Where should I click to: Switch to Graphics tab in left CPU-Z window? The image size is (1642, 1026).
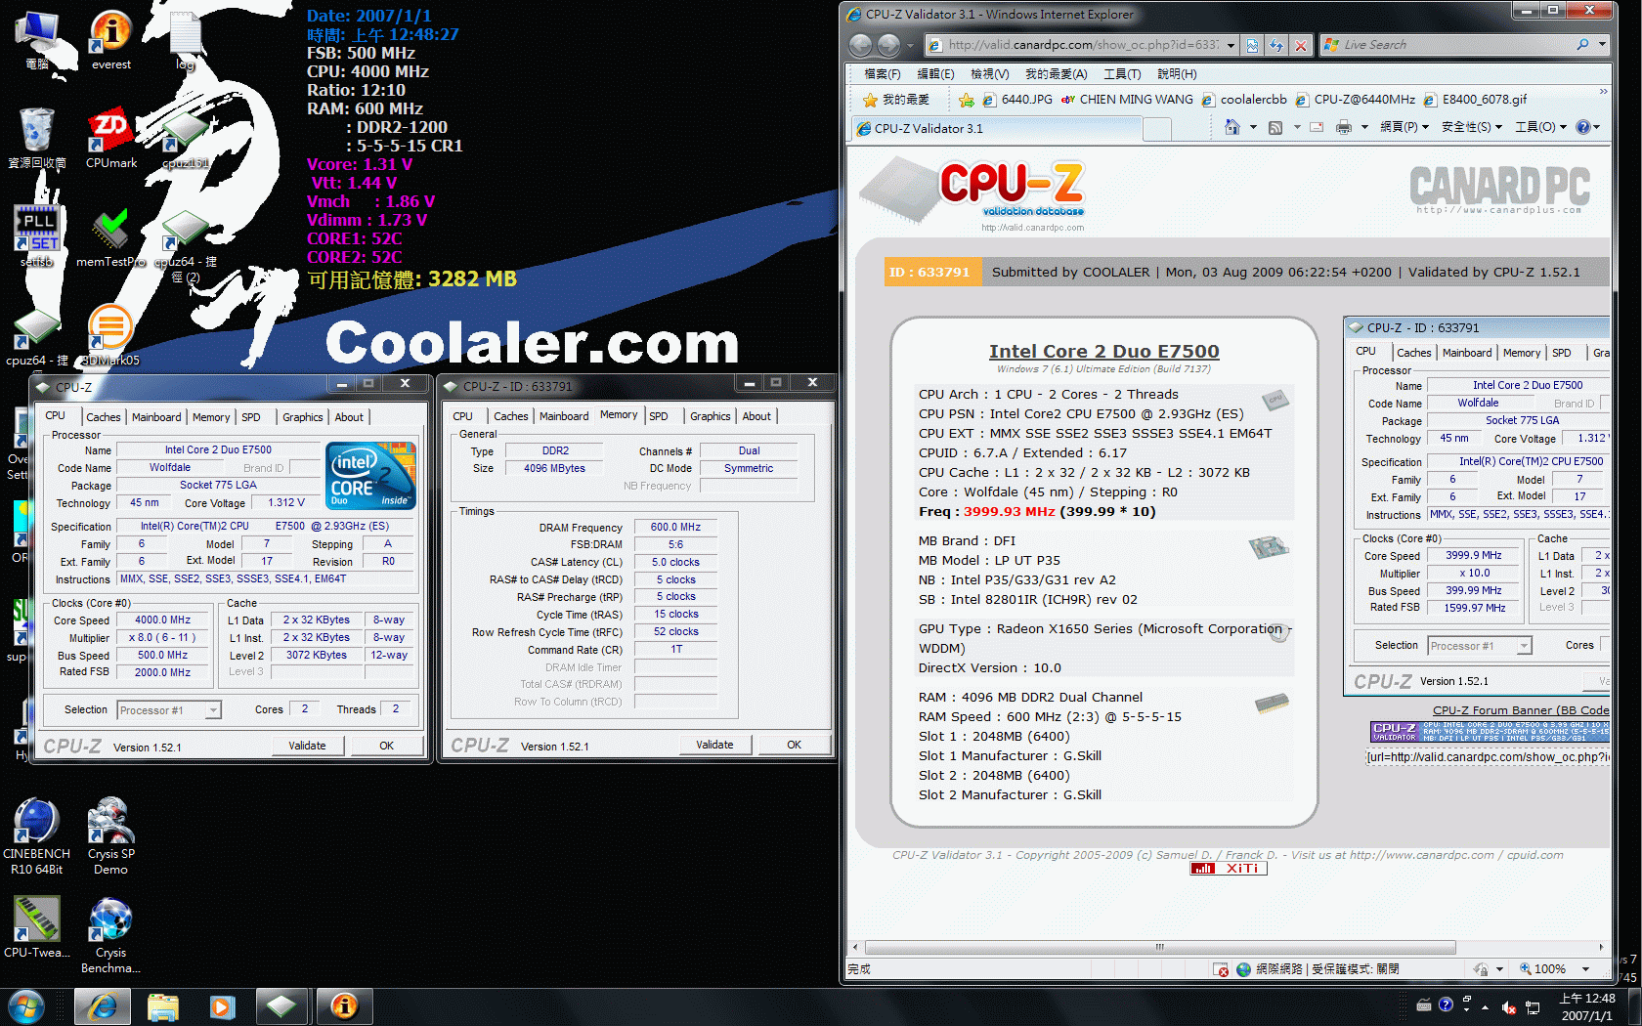(302, 417)
